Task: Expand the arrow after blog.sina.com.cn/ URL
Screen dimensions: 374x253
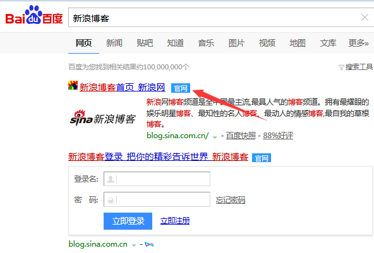Action: [215, 137]
